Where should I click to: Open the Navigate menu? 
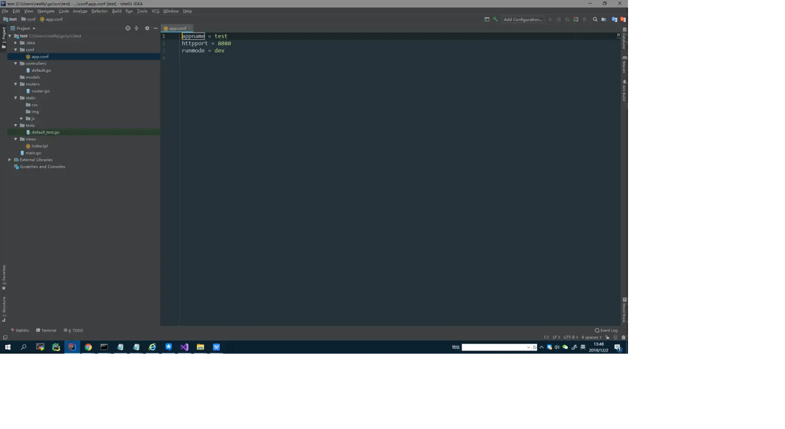pyautogui.click(x=46, y=11)
